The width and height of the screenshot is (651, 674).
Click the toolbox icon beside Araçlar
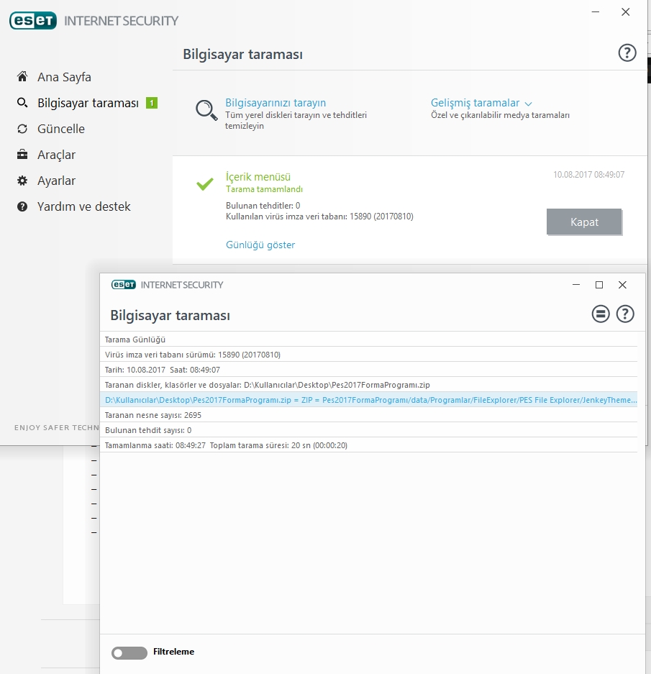pos(22,155)
